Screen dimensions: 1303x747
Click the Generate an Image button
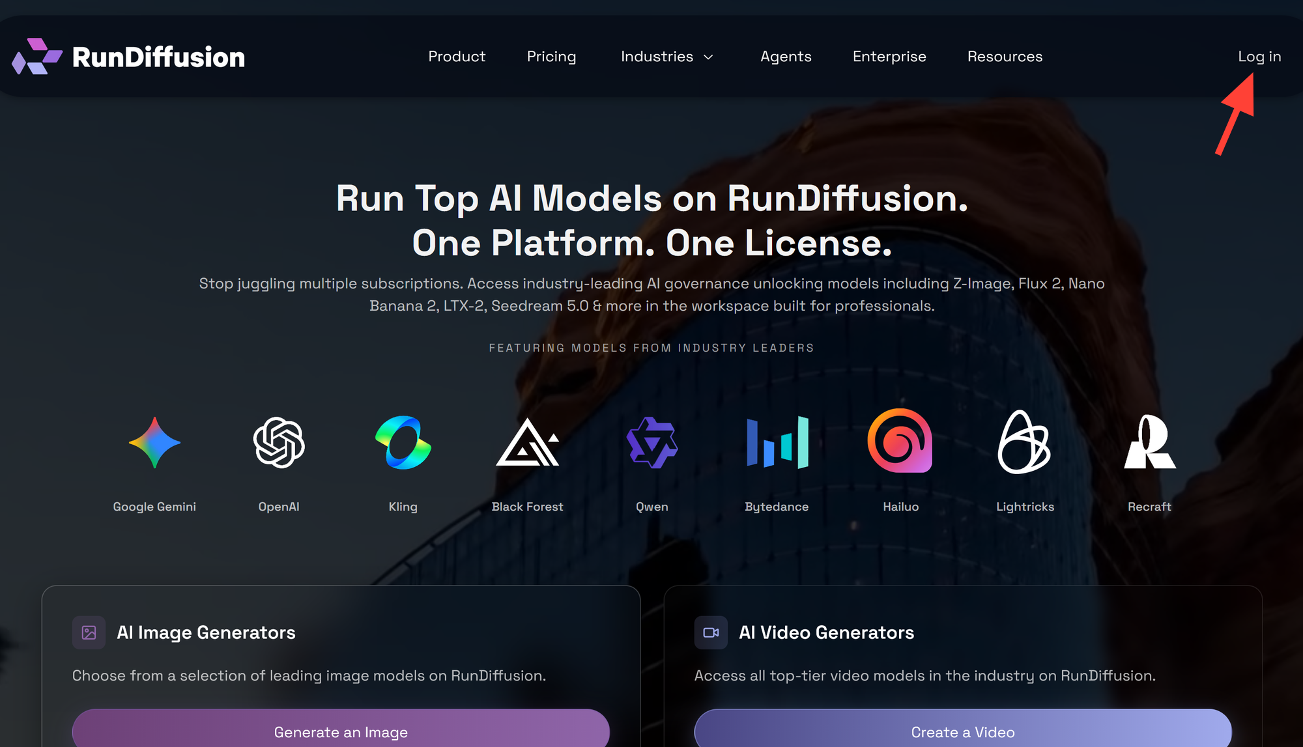coord(340,732)
